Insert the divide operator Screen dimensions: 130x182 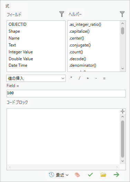pos(79,78)
